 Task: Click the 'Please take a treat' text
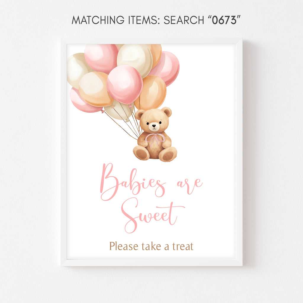pos(151,246)
